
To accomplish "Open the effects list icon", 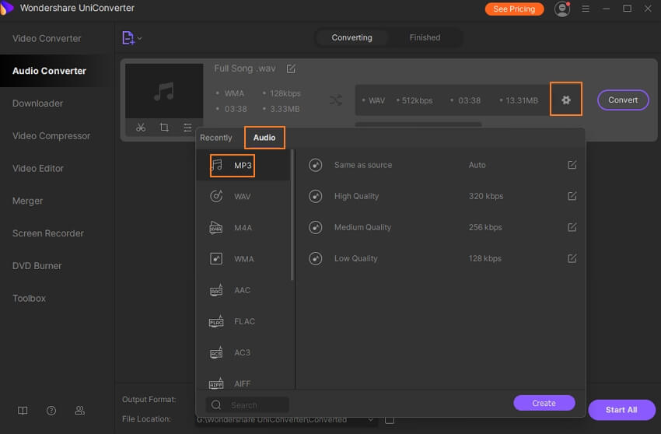I will tap(187, 127).
